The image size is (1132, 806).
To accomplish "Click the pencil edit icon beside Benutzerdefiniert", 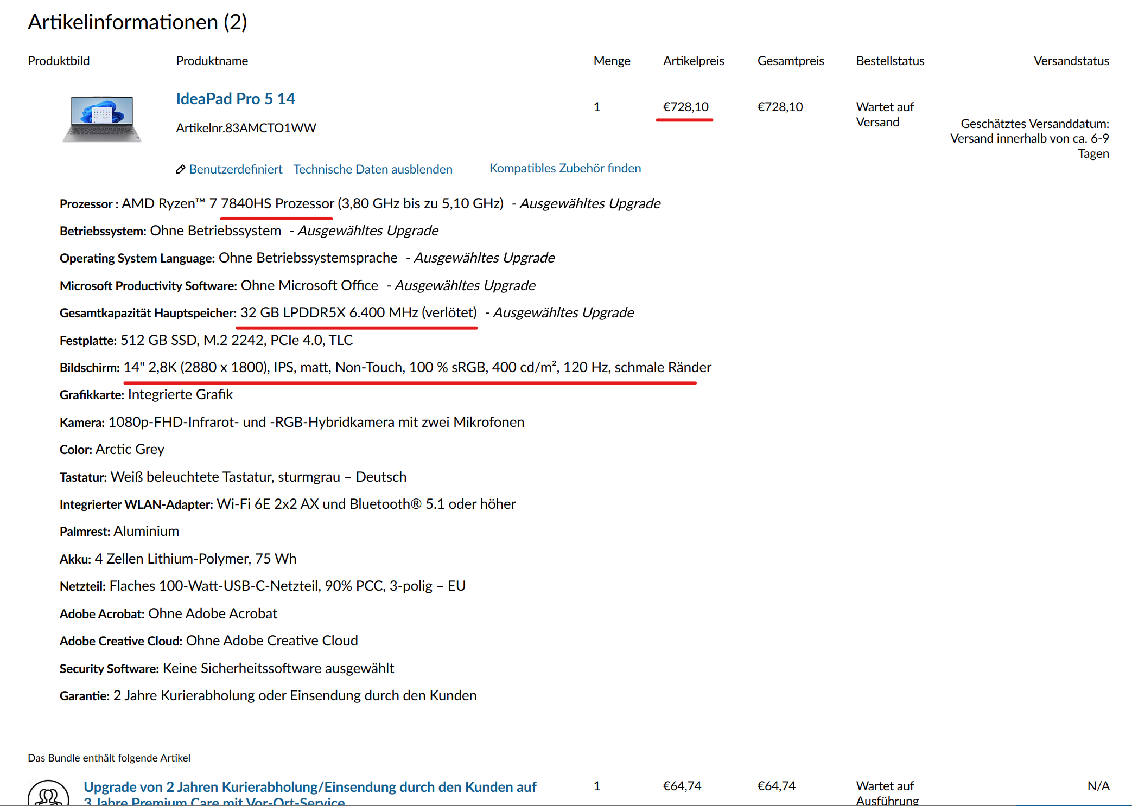I will point(181,169).
